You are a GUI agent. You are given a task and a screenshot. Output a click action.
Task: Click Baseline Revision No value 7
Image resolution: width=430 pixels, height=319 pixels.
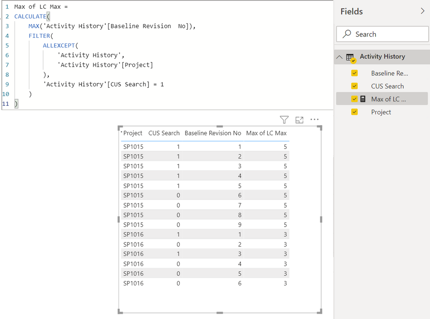point(239,205)
